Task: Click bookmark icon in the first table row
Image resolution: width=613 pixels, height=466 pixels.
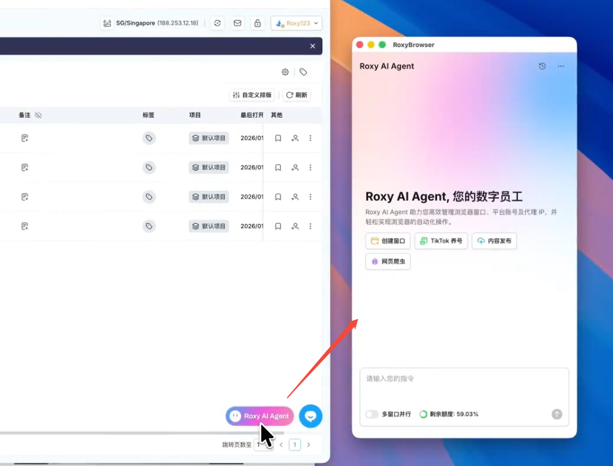Action: 278,138
